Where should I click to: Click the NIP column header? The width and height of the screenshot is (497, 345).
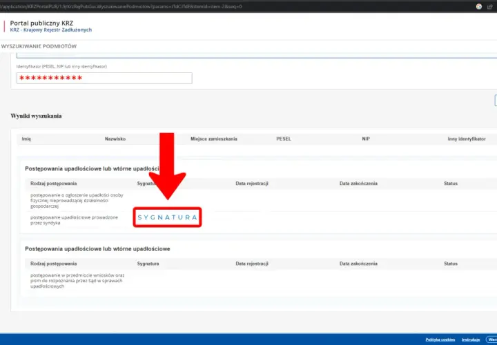(366, 139)
